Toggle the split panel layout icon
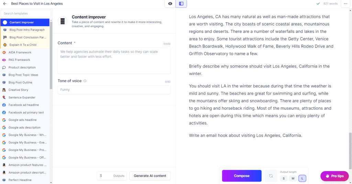Screen dimensions: 352x184 coord(181,3)
